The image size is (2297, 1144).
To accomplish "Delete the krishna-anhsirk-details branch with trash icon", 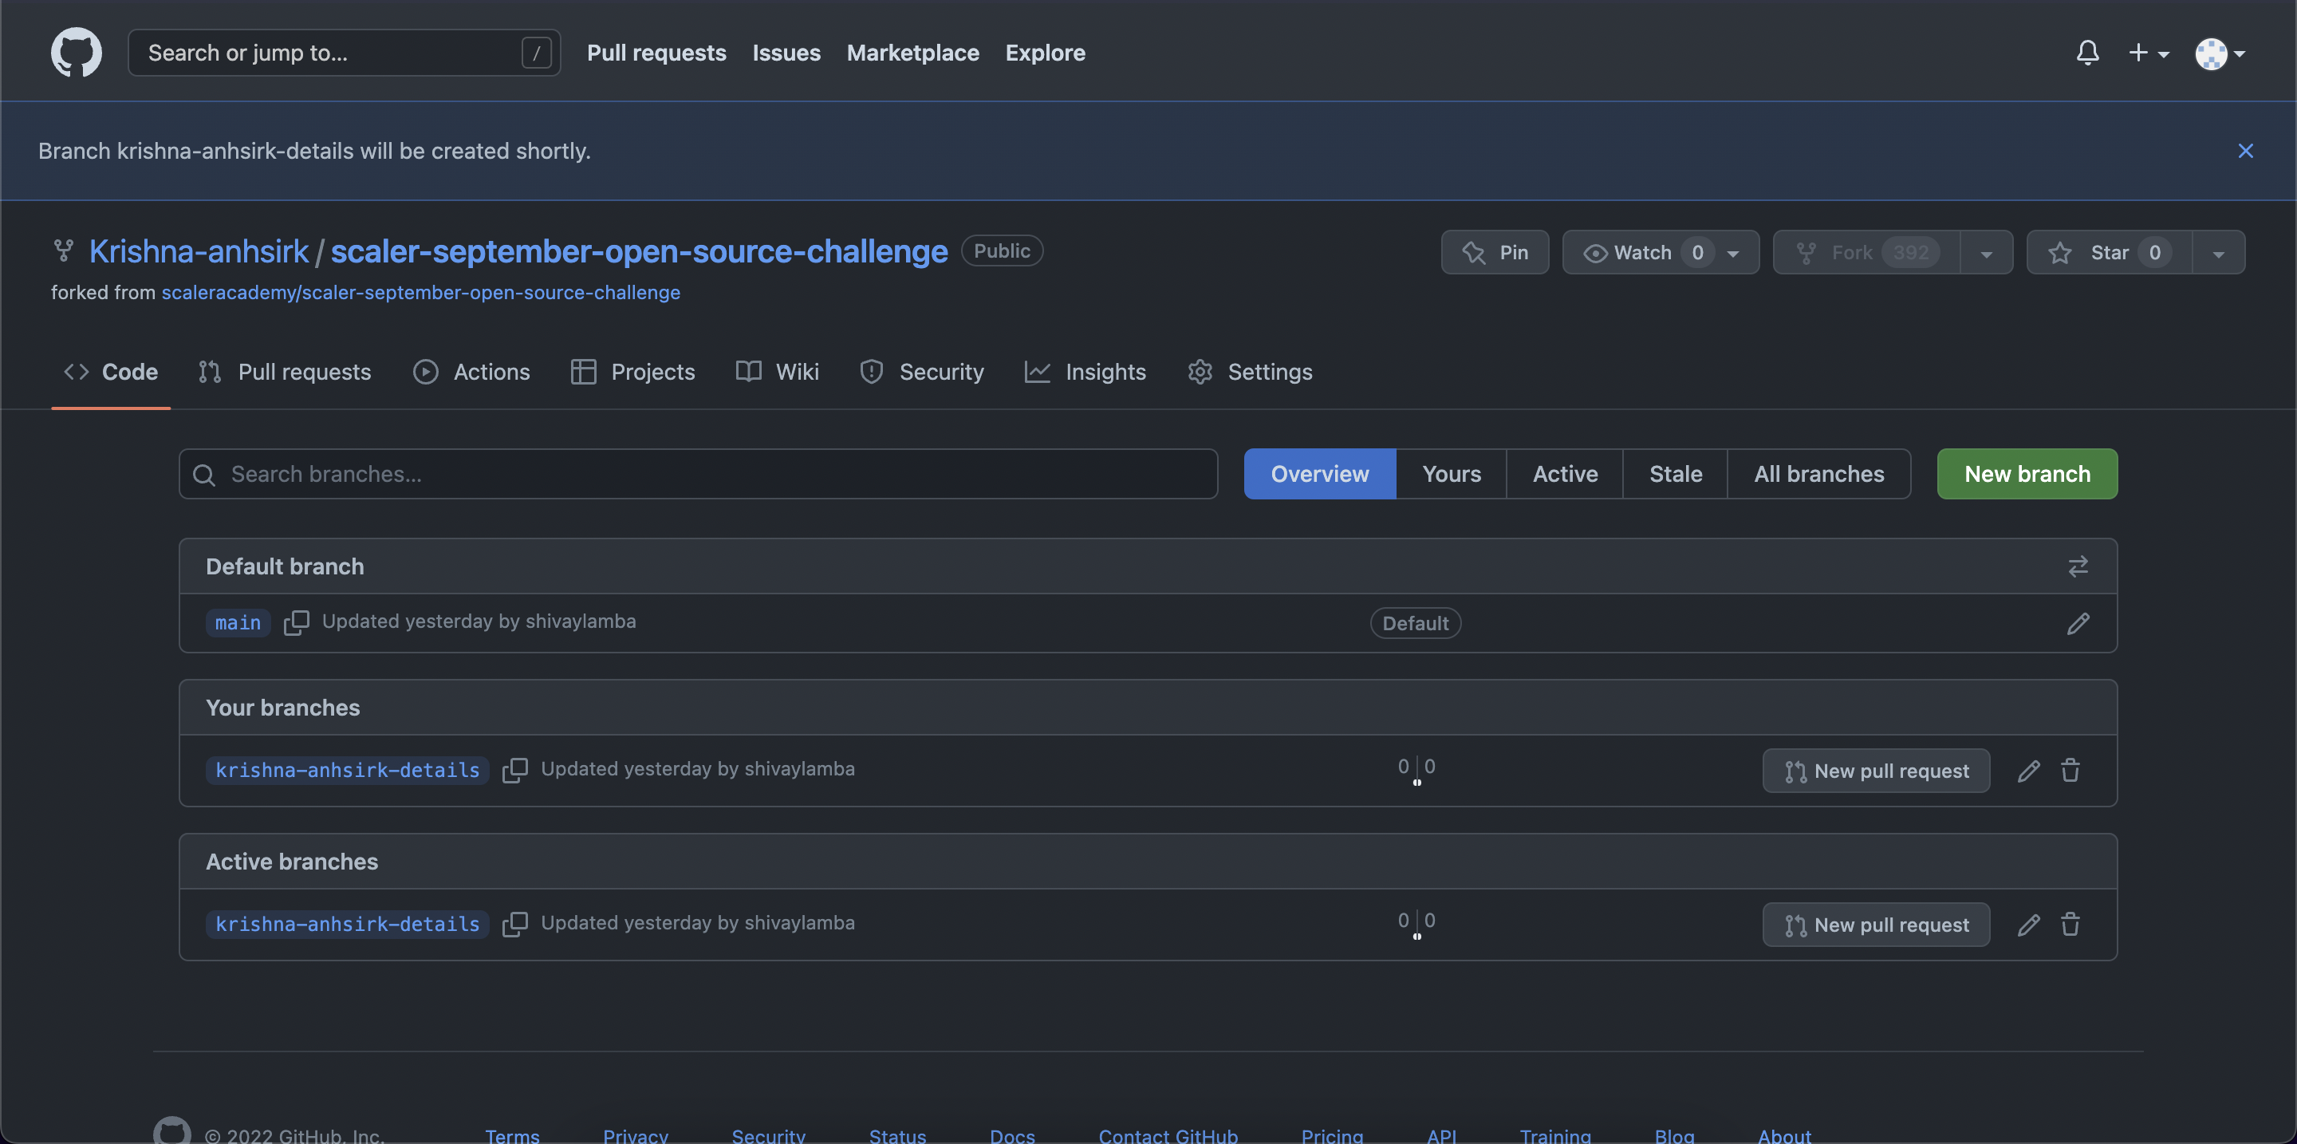I will pyautogui.click(x=2070, y=771).
